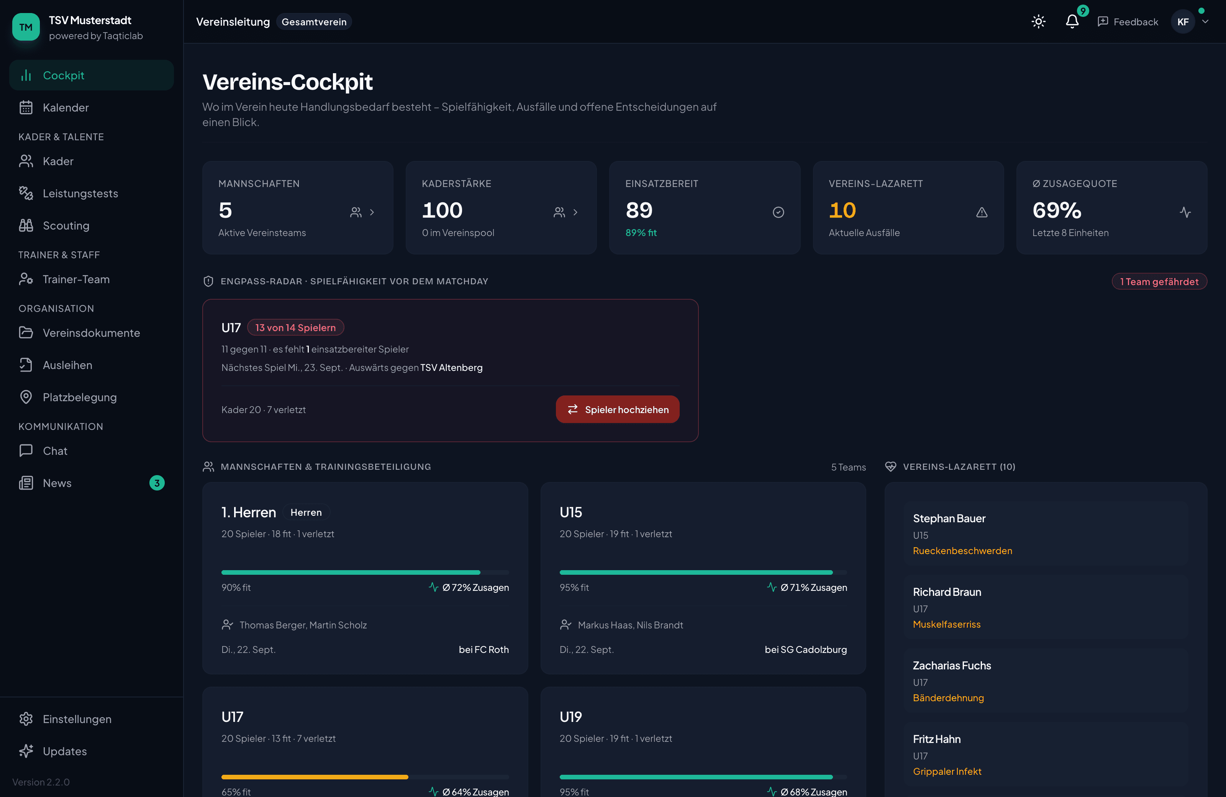1226x797 pixels.
Task: Click the Einstellungen gear icon
Action: [x=26, y=719]
